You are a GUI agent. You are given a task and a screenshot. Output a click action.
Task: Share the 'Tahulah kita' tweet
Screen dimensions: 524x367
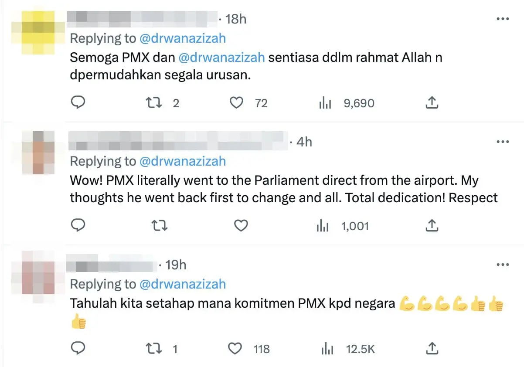tap(431, 349)
